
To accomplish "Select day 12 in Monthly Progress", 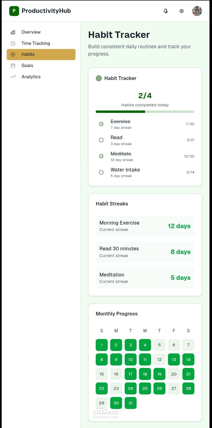I will point(159,360).
